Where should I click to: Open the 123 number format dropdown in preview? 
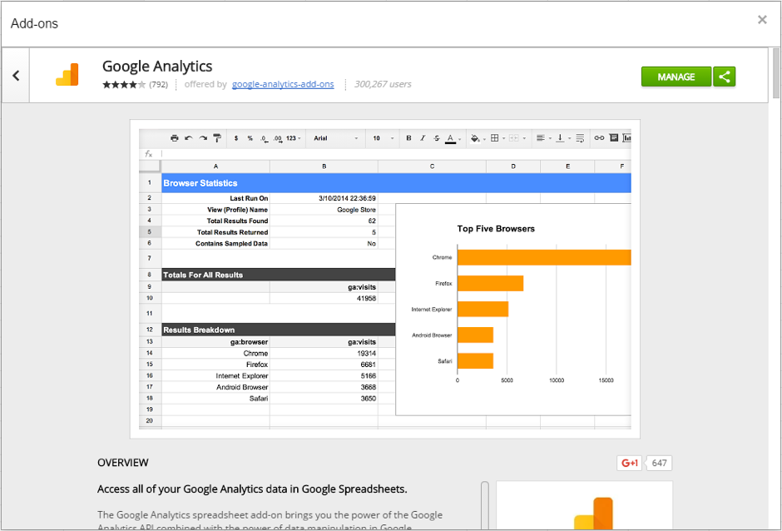tap(293, 138)
